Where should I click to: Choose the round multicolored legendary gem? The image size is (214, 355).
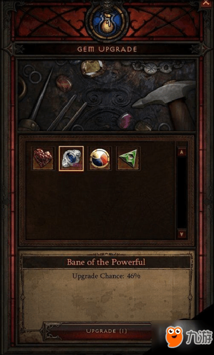(x=100, y=159)
